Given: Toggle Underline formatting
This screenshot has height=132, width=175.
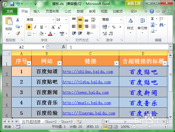Looking at the screenshot, I should (x=41, y=27).
